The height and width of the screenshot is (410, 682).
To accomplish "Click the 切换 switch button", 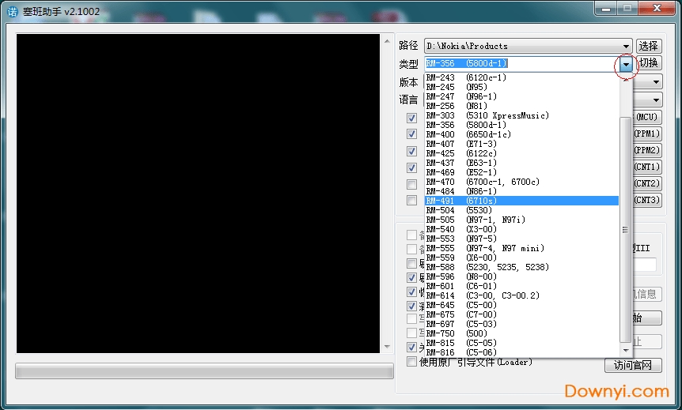I will [x=649, y=64].
